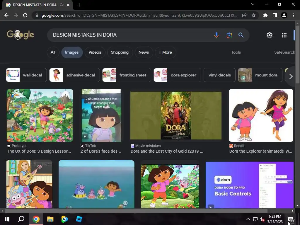Open Google quick settings gear
Image resolution: width=300 pixels, height=225 pixels.
point(270,35)
